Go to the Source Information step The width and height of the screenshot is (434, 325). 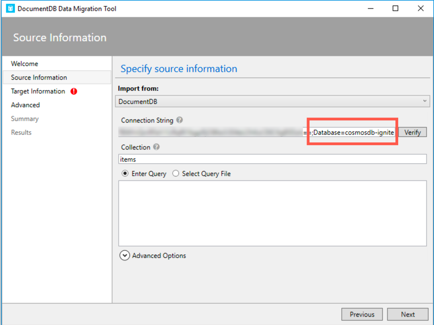click(57, 77)
